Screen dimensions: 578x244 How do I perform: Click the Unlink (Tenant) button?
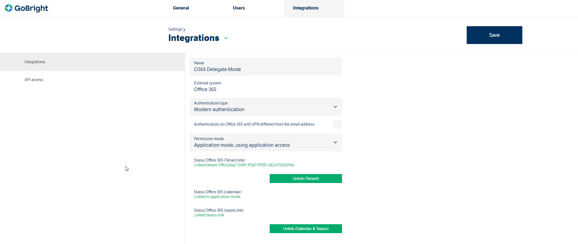coord(306,179)
